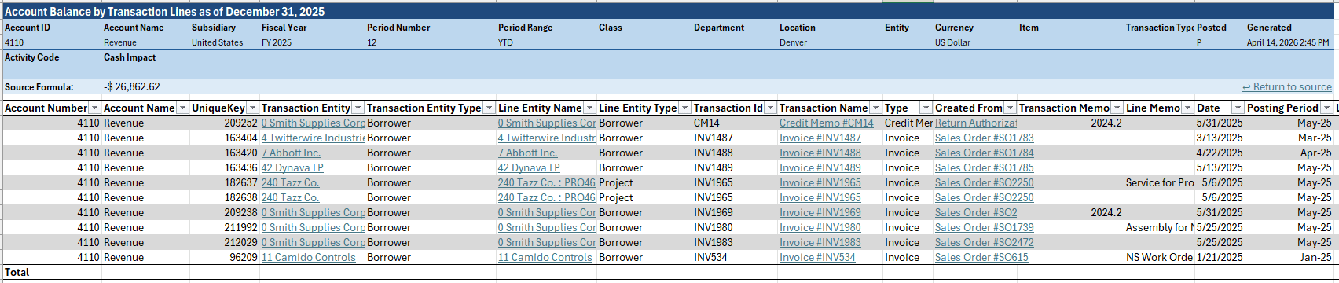Click the Return to source link
The image size is (1339, 283).
pos(1287,87)
